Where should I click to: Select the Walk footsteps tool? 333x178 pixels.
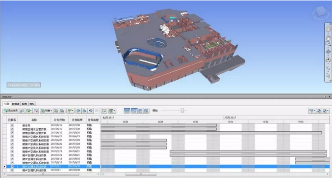pos(328,67)
